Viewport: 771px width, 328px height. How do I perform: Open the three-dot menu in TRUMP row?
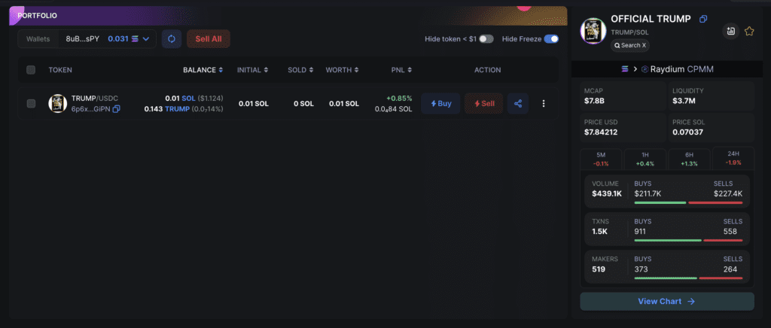(x=544, y=104)
